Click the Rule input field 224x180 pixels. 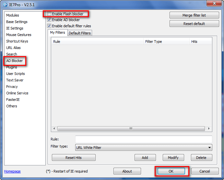144,139
